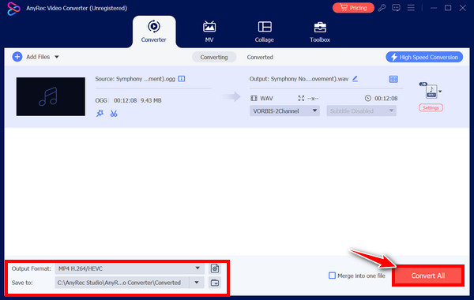Open the Edit effects wand icon

[100, 114]
